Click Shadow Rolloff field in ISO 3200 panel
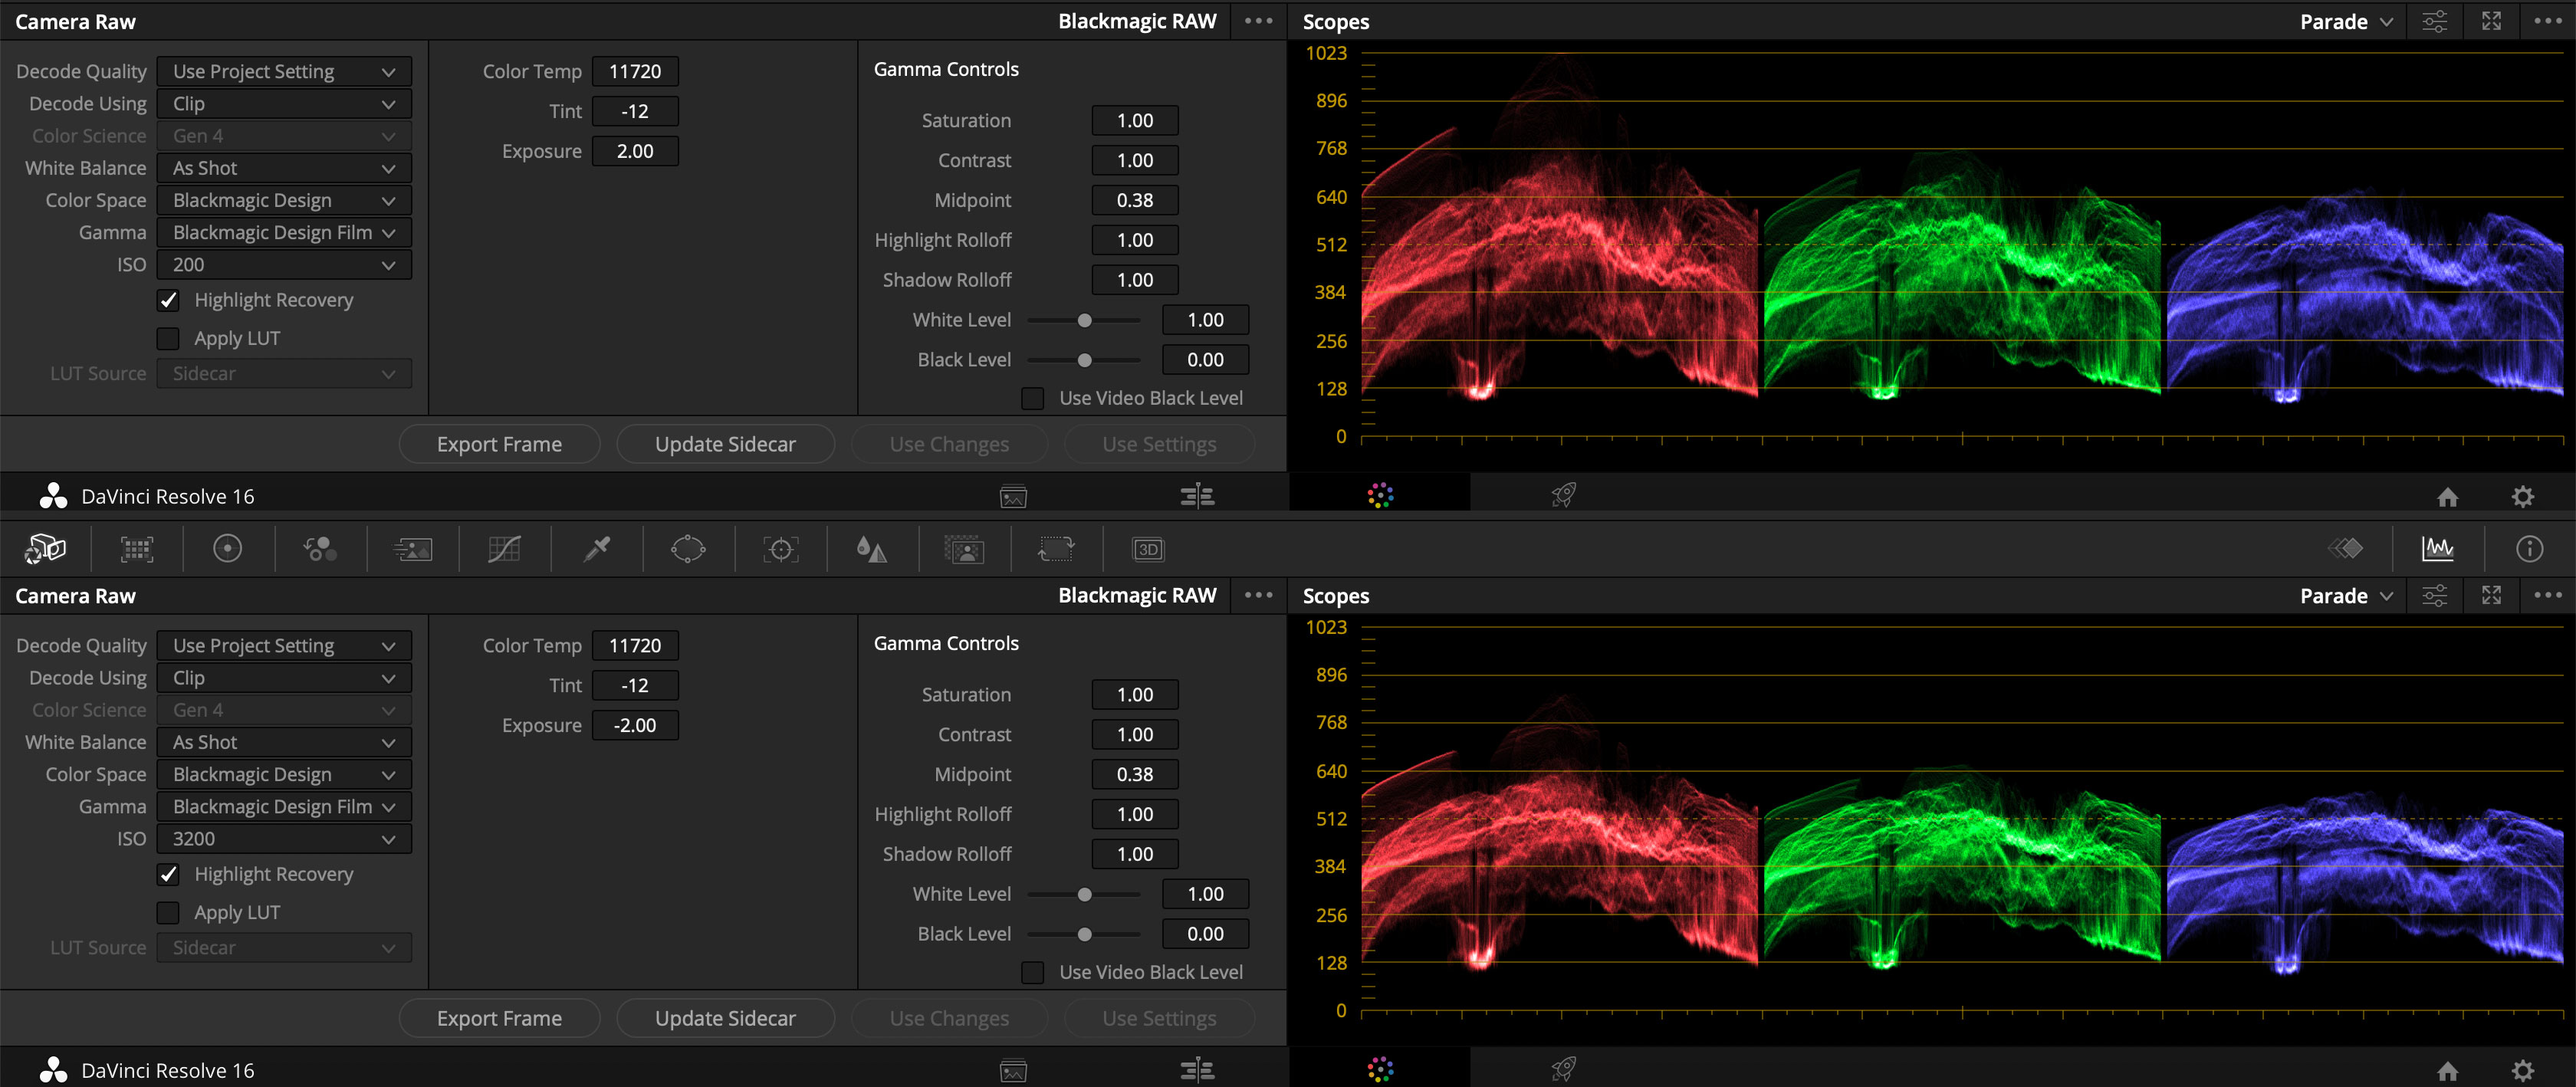The image size is (2576, 1087). [1135, 854]
